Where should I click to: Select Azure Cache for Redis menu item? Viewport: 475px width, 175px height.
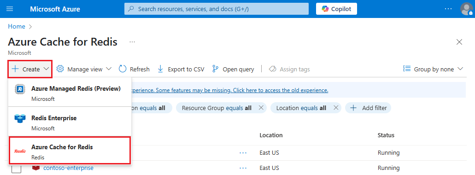(x=70, y=150)
